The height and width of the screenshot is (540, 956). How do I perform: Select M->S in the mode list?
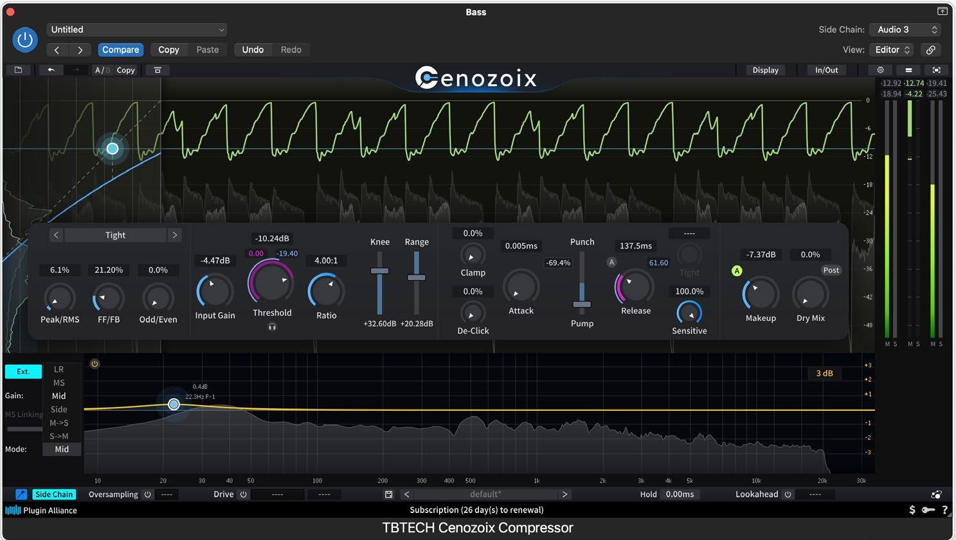pos(59,422)
